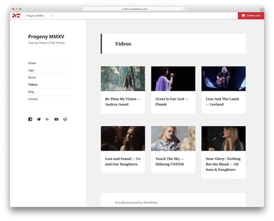Image resolution: width=274 pixels, height=221 pixels.
Task: Select the Videos menu item
Action: 33,84
